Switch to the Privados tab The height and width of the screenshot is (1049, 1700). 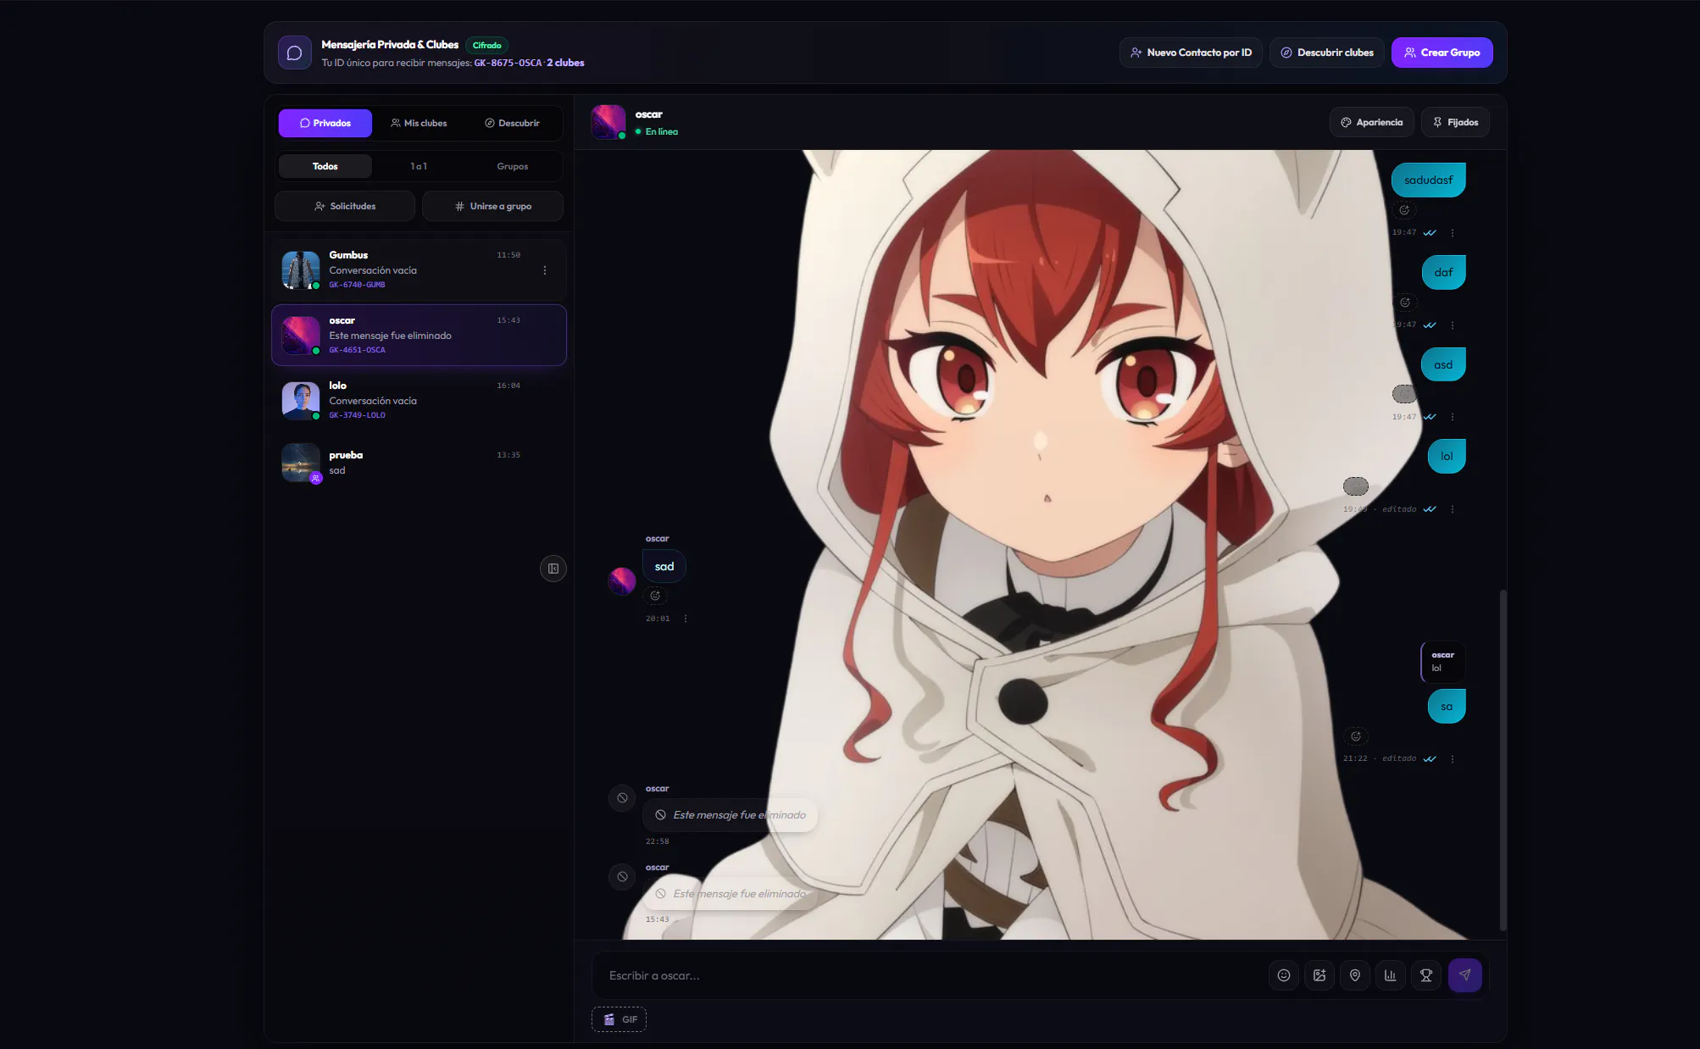point(325,123)
